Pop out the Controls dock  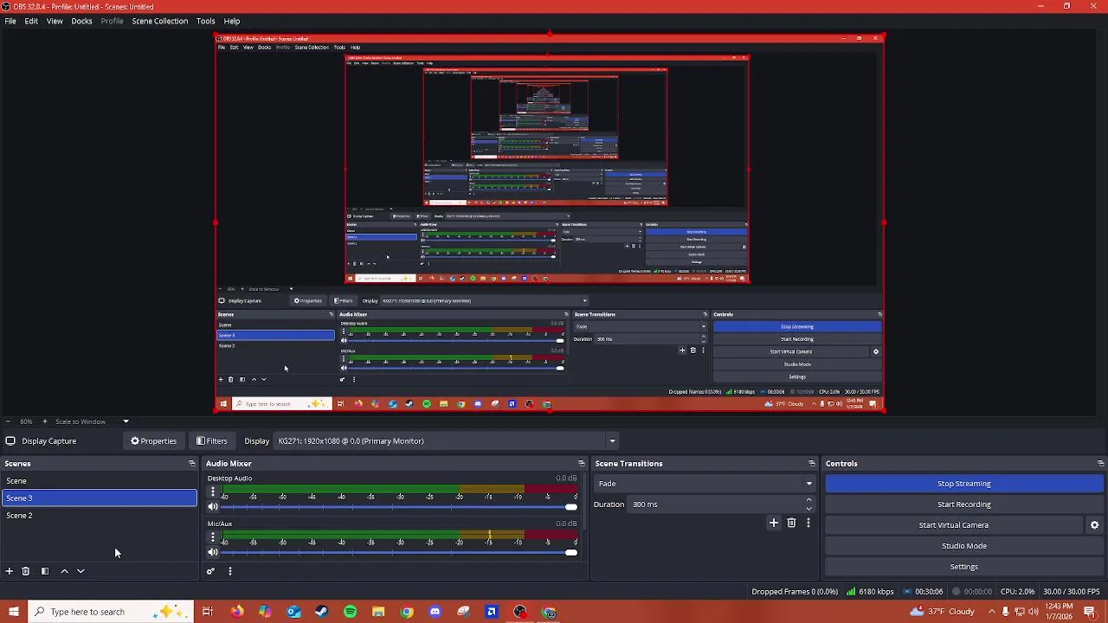[x=1100, y=464]
